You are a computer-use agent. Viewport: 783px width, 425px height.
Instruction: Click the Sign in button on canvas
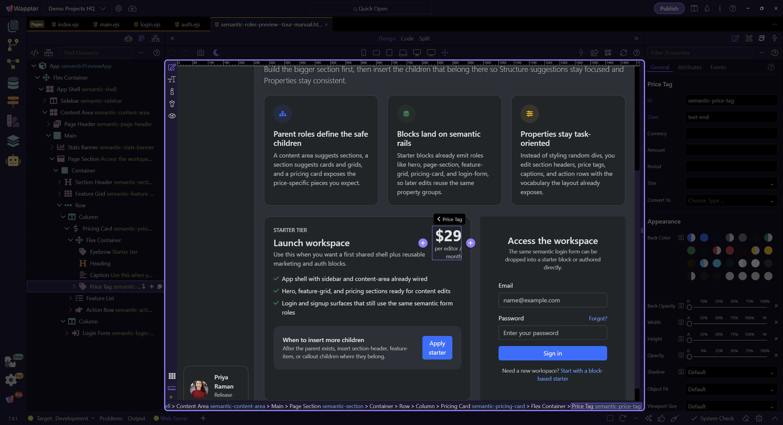(552, 354)
